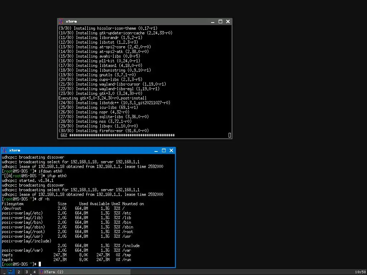
Task: Click 'udhcpc: started, v1.34.1' line
Action: point(28,180)
